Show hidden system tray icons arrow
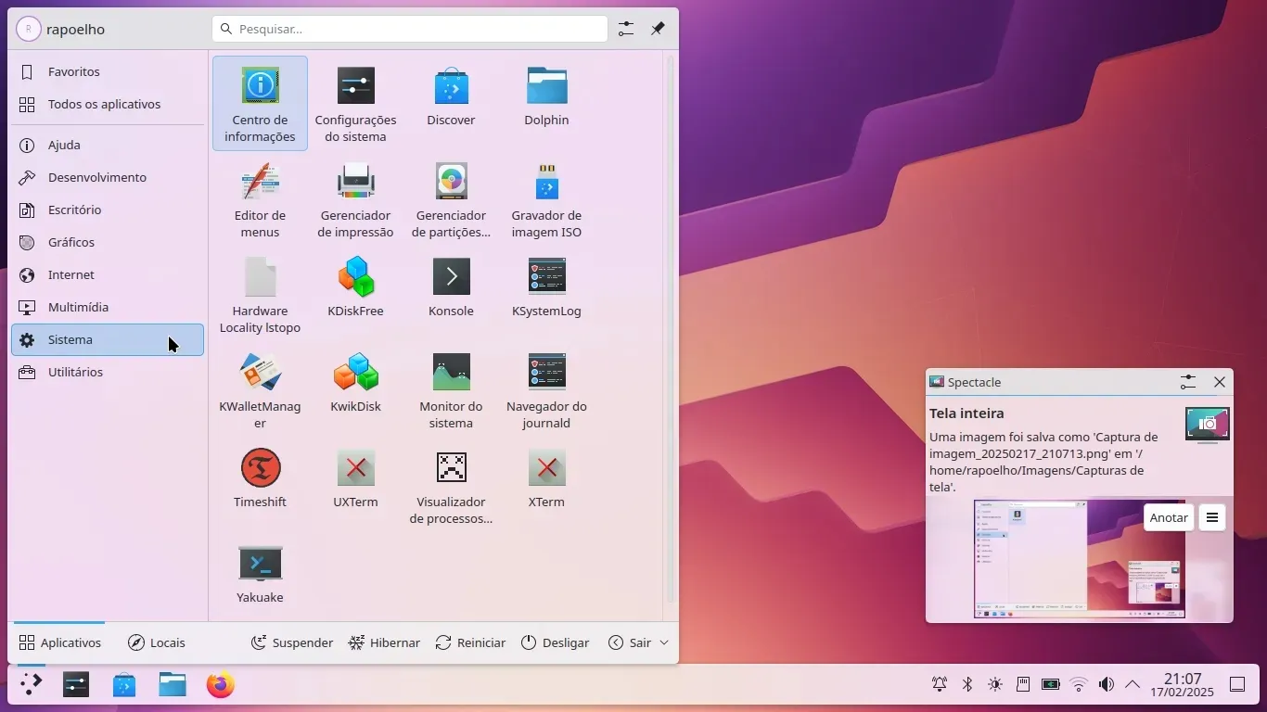Screen dimensions: 1267x712 1133,684
